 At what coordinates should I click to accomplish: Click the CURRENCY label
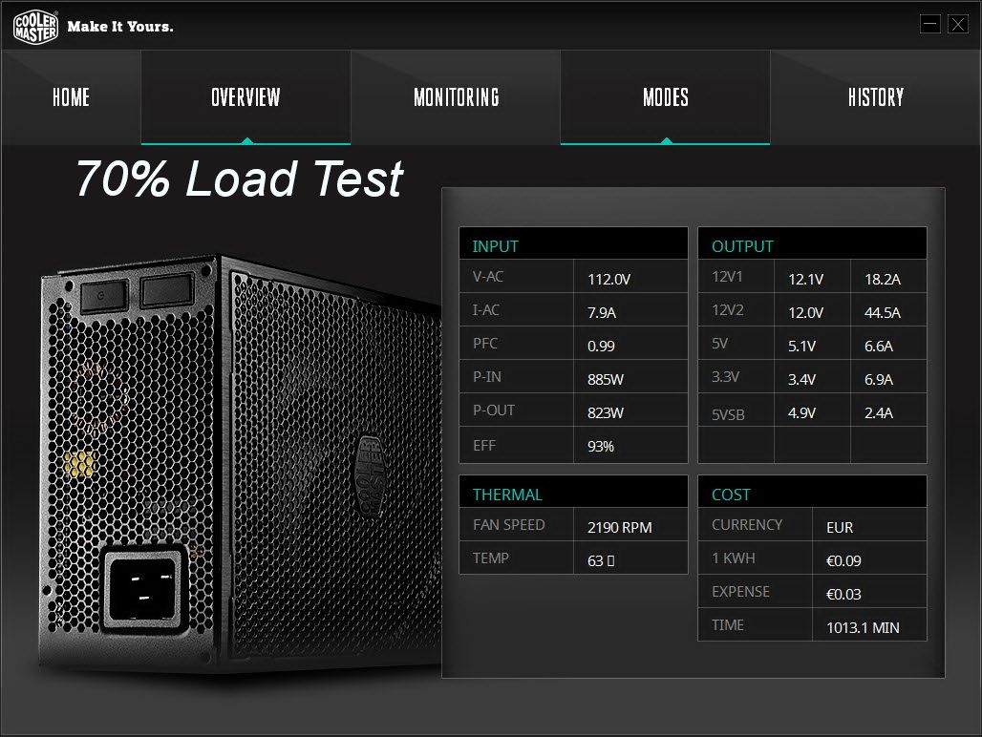pos(746,525)
